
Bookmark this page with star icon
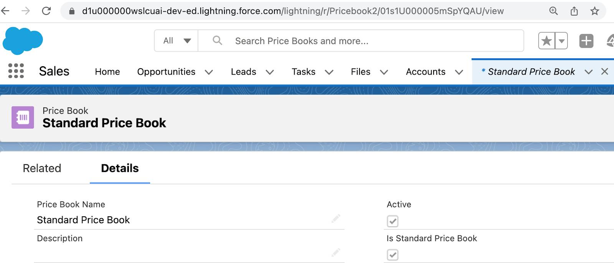pos(594,11)
